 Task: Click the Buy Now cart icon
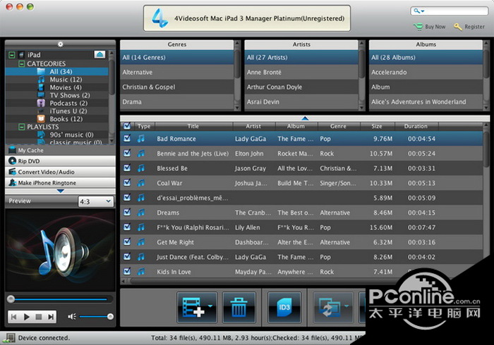pyautogui.click(x=418, y=27)
